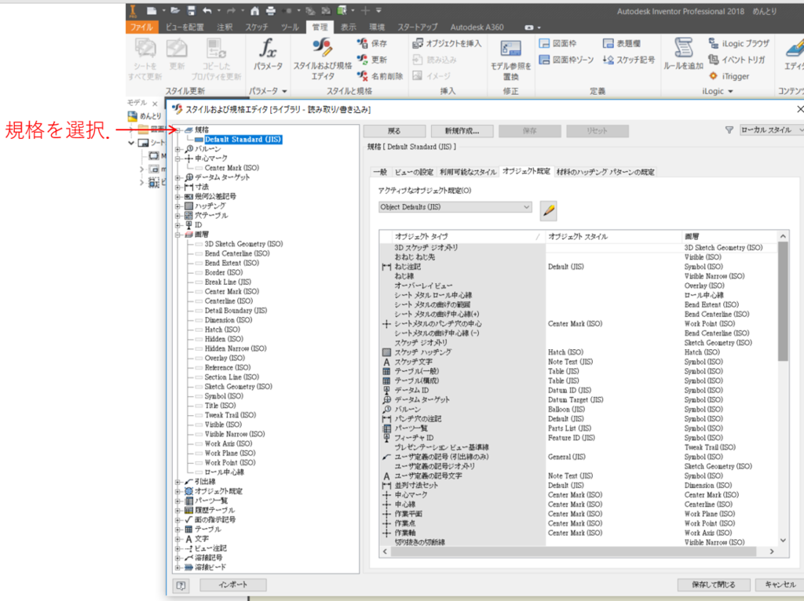The width and height of the screenshot is (804, 601).
Task: Expand the 溶接ビード tree node
Action: point(178,567)
